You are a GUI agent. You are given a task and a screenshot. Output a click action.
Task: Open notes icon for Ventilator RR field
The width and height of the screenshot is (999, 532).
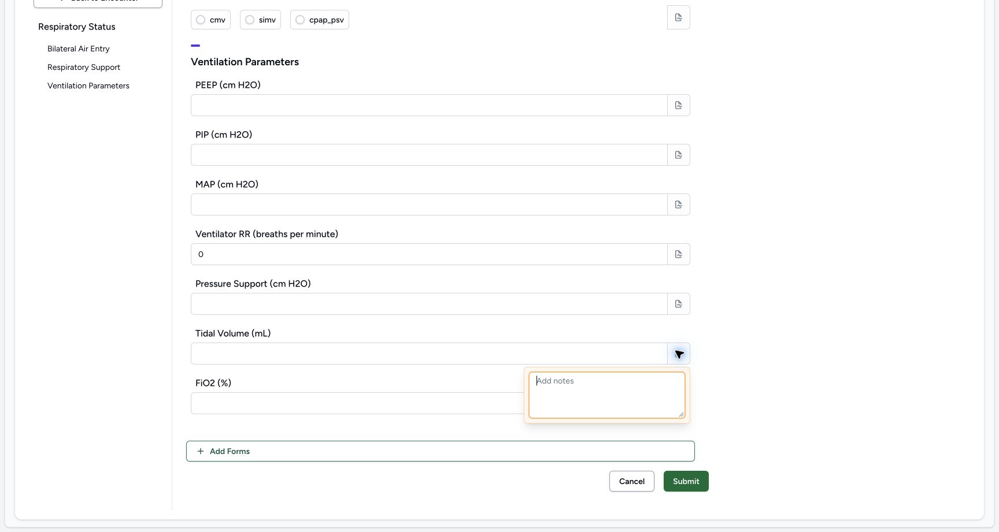coord(679,254)
